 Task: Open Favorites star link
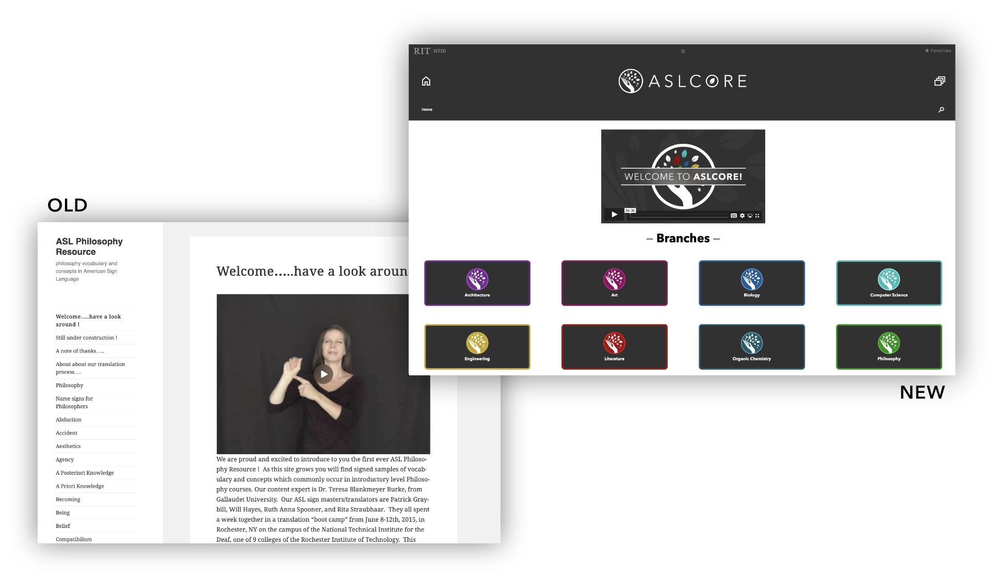[938, 51]
